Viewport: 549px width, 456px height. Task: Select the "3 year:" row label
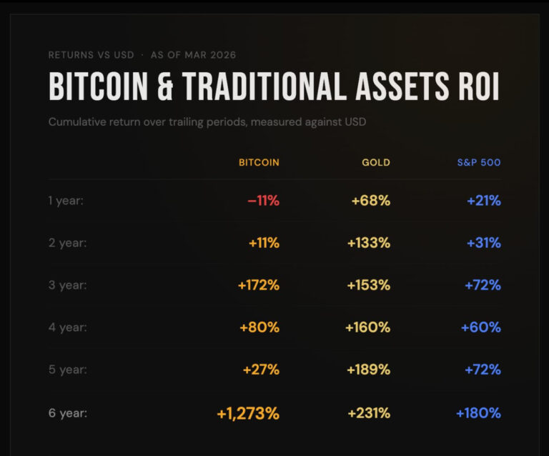(x=67, y=285)
